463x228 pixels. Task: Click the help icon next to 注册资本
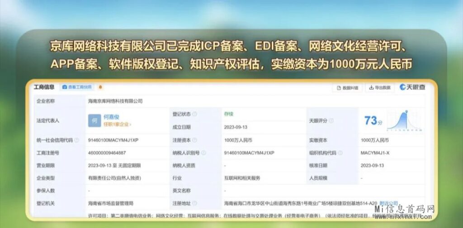click(195, 140)
